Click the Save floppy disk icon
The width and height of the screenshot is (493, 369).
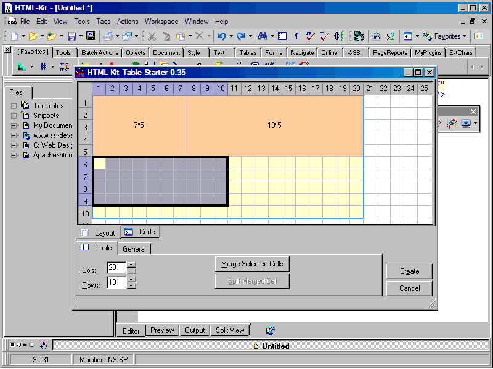(x=71, y=36)
